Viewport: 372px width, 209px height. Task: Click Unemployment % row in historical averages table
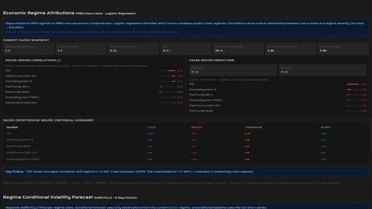(186, 140)
